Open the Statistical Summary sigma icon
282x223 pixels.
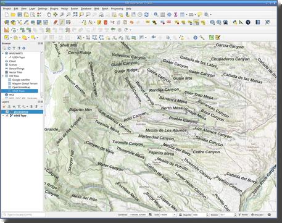(175, 15)
